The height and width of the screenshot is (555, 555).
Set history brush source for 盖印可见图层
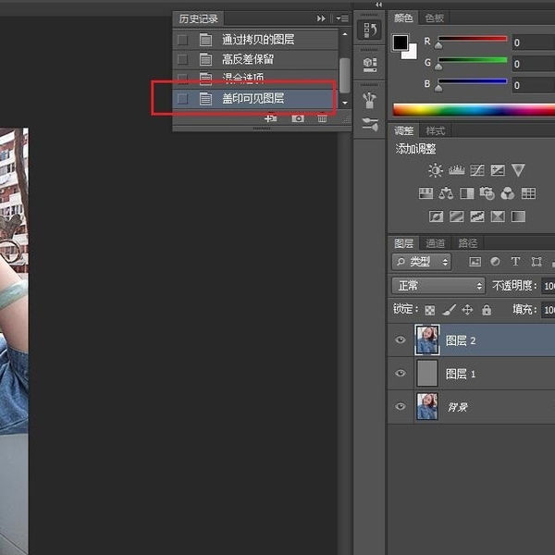coord(182,98)
